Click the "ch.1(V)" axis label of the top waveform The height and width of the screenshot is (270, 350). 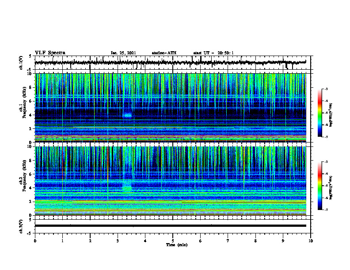[21, 63]
